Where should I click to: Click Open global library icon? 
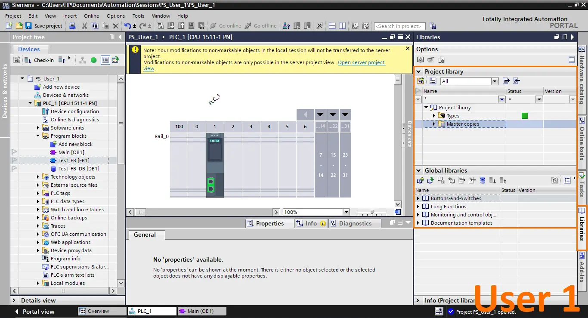(430, 180)
